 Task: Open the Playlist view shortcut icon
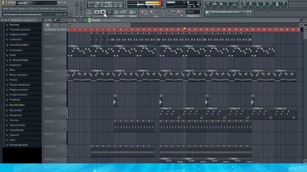pyautogui.click(x=208, y=4)
